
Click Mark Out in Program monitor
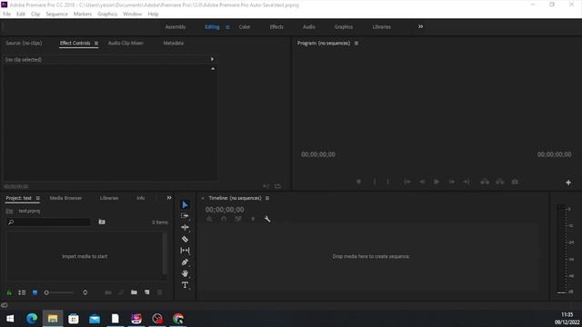pos(388,182)
